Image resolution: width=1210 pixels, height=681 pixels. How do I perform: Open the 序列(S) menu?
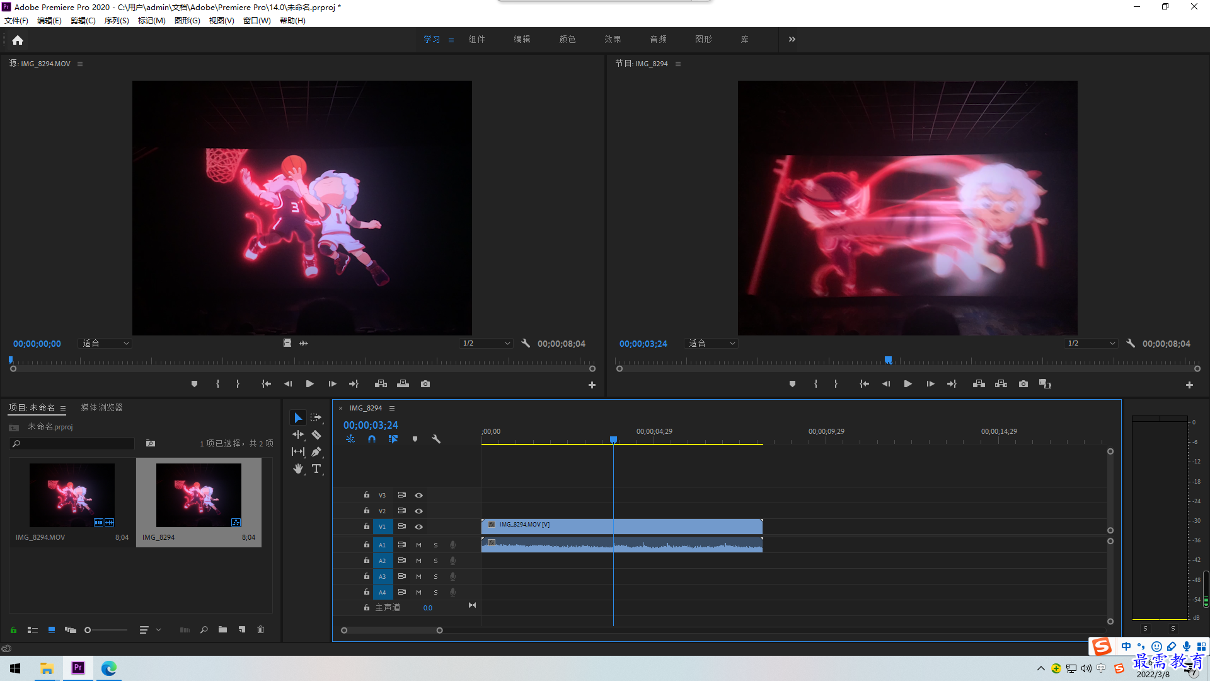117,20
